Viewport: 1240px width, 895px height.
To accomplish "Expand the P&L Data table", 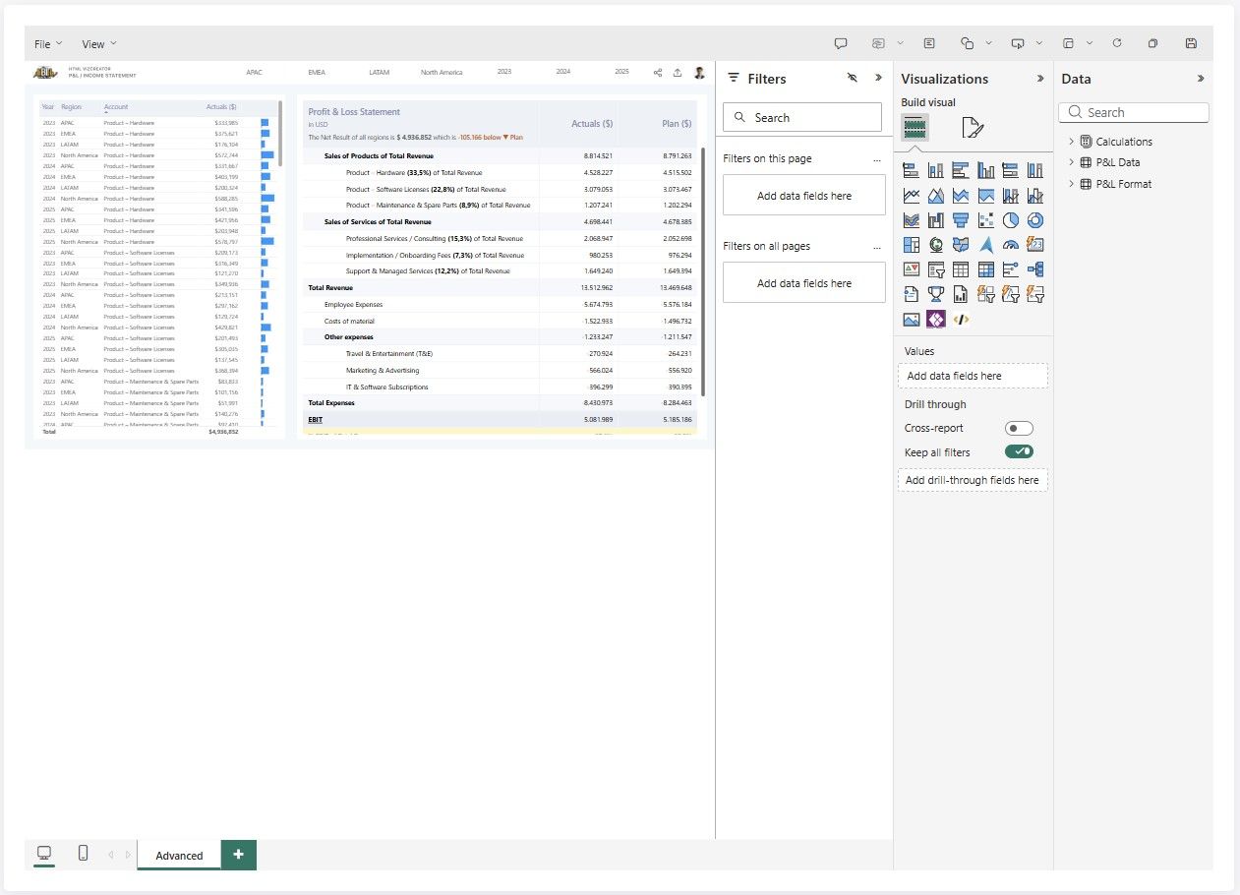I will click(x=1072, y=162).
